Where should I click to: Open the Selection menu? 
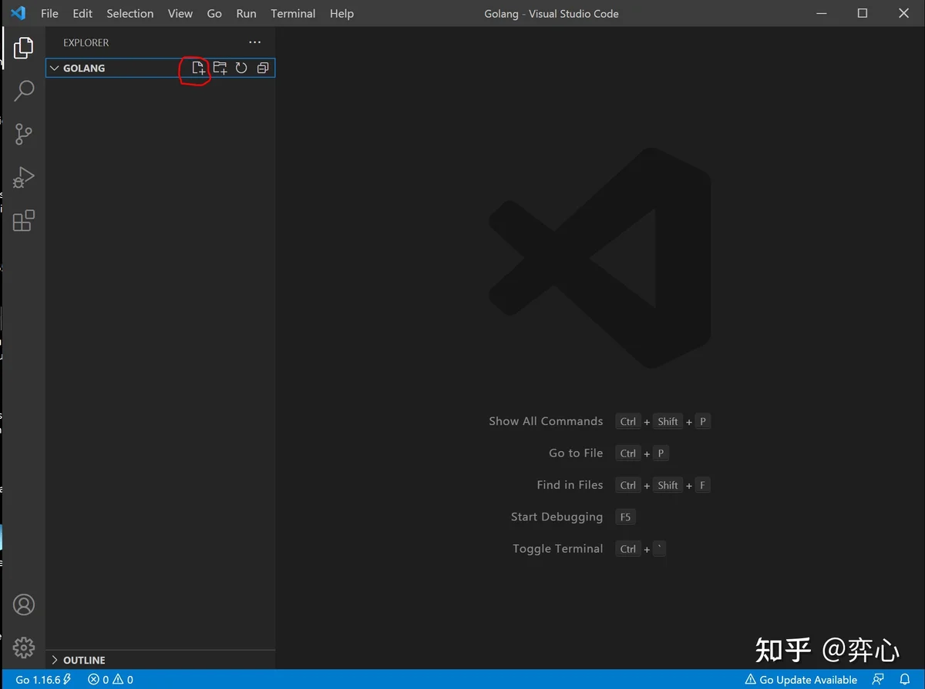[x=130, y=13]
